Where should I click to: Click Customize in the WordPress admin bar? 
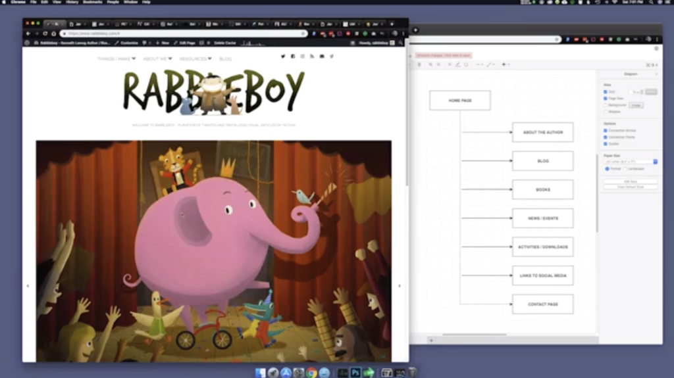point(126,43)
